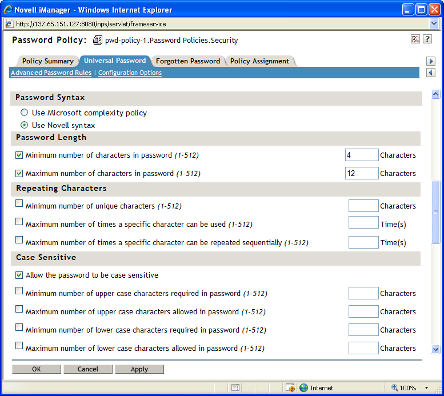Click the left arrow to scroll sub-tabs
444x396 pixels.
tap(431, 73)
